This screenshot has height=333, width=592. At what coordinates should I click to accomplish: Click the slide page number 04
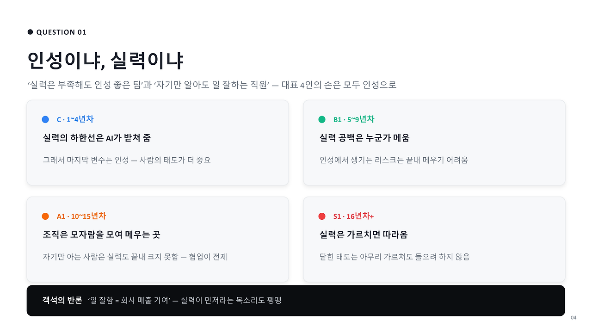(x=574, y=317)
